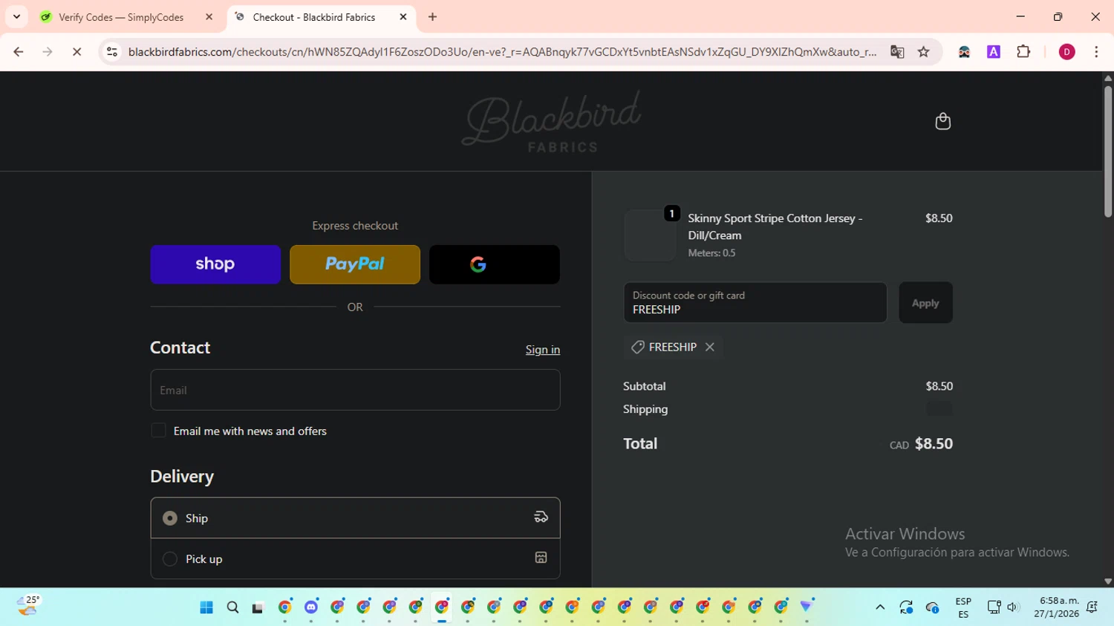Remove the FREESHIP discount tag
Screen dimensions: 1114x626
710,347
